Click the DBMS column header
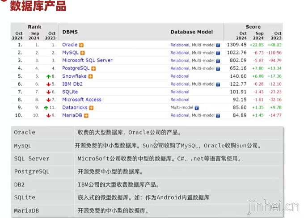The height and width of the screenshot is (218, 304). pos(70,32)
